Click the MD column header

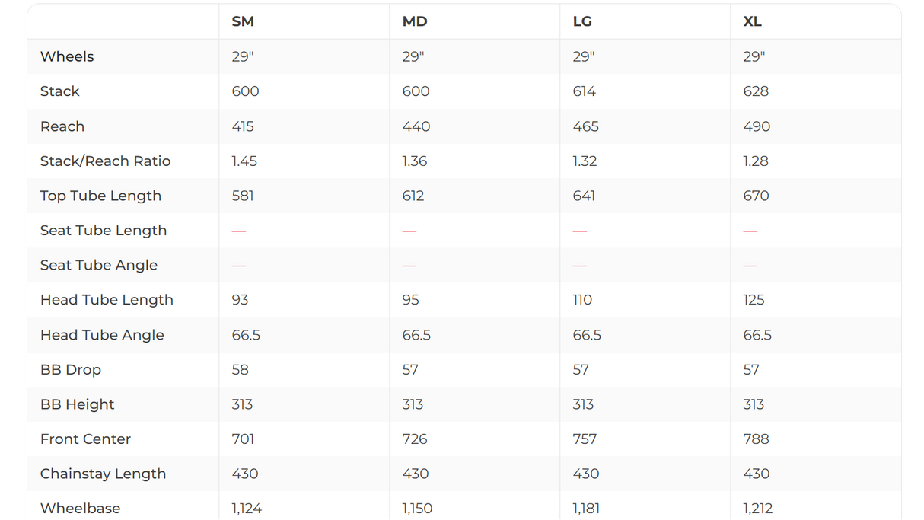415,21
